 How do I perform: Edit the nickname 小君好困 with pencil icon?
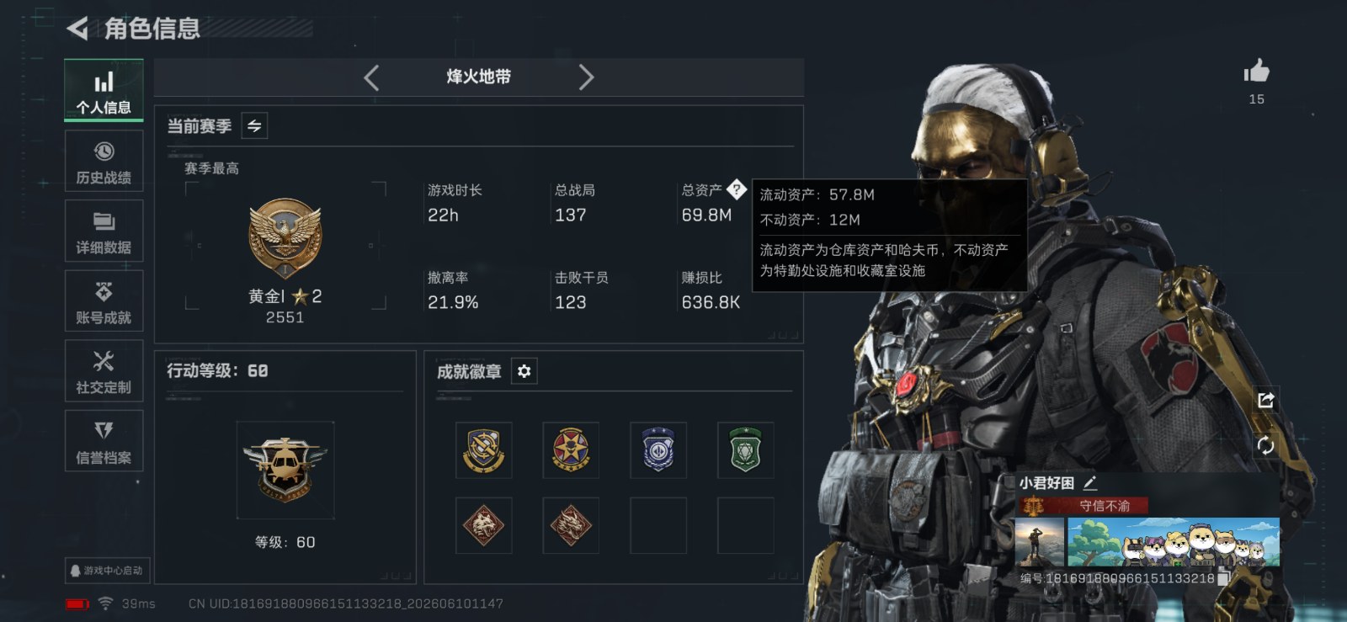1090,482
